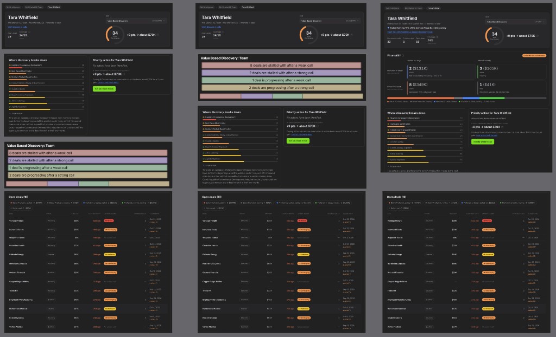Click Coverage info icon in right frame header
556x337 pixels.
tap(437, 37)
